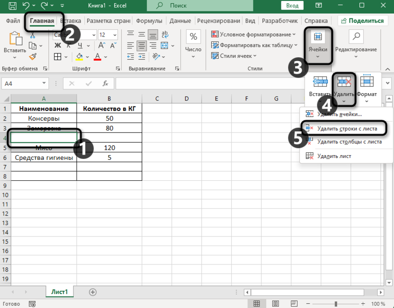Expand the Редактирование group

pos(356,44)
